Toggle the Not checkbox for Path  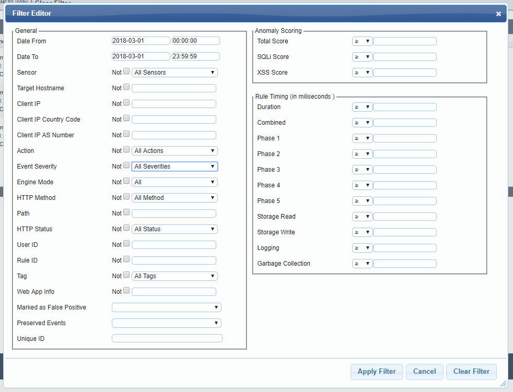[x=126, y=212]
